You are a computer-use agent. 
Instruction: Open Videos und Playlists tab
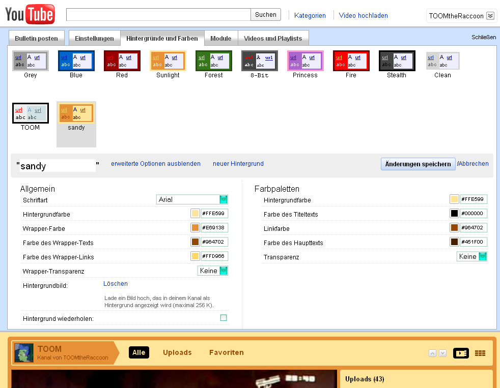273,38
